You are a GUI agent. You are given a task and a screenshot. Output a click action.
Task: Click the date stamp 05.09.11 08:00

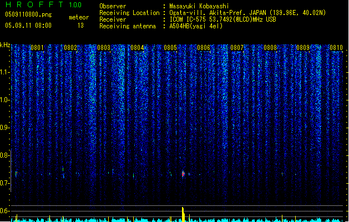tap(28, 26)
